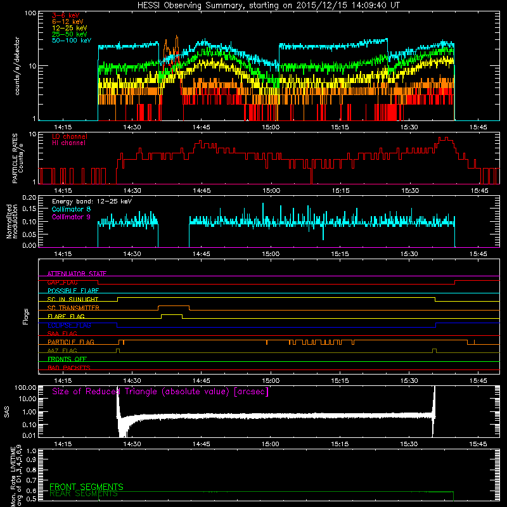
Task: Click the 0.20 value on modulation axis
Action: click(29, 197)
